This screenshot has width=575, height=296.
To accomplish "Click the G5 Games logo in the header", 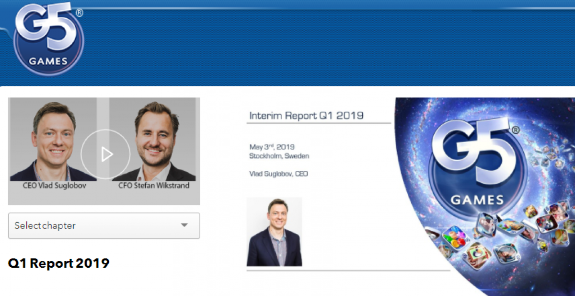I will [x=49, y=38].
